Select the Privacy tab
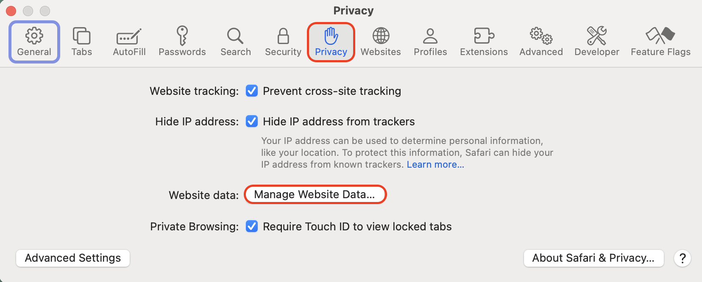 pos(331,41)
